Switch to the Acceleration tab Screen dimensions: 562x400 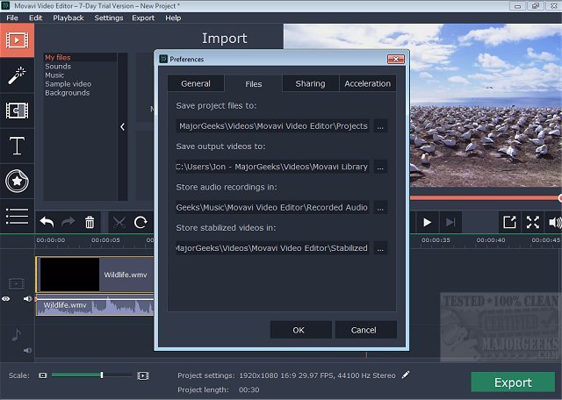point(367,83)
